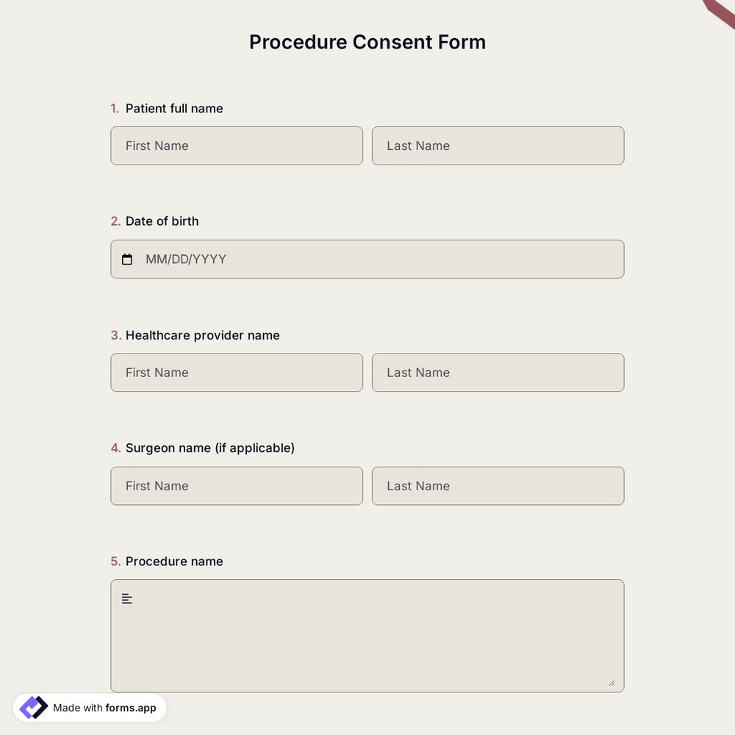Click the Surgeon name (if applicable) label
Screen dimensions: 735x735
(209, 448)
